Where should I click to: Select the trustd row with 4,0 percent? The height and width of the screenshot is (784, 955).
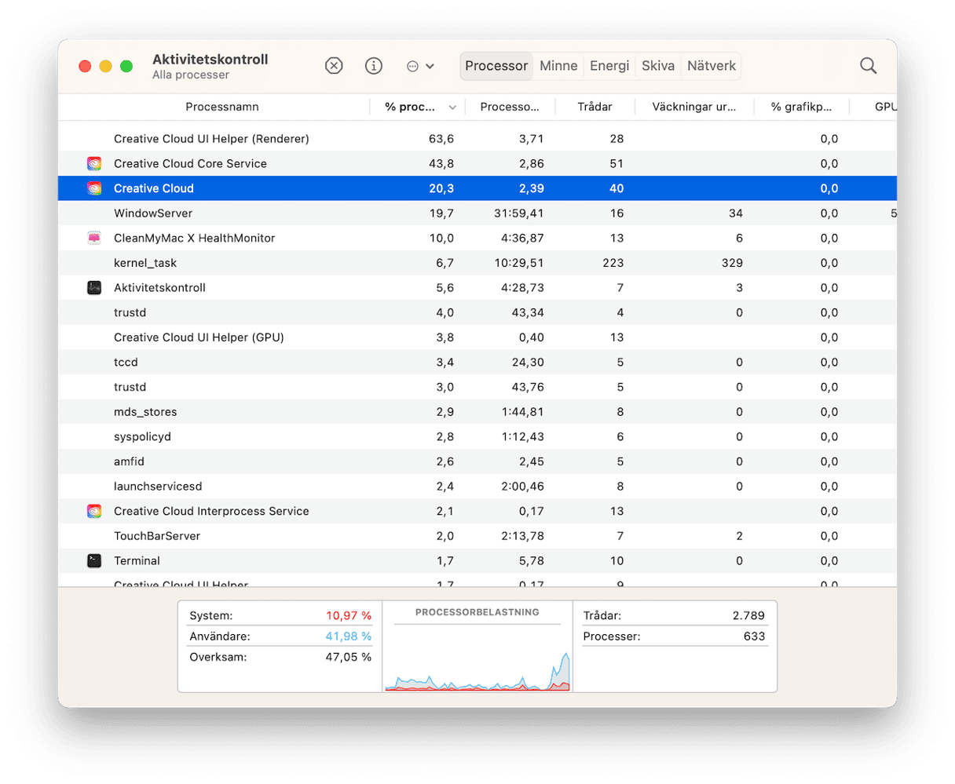click(477, 312)
